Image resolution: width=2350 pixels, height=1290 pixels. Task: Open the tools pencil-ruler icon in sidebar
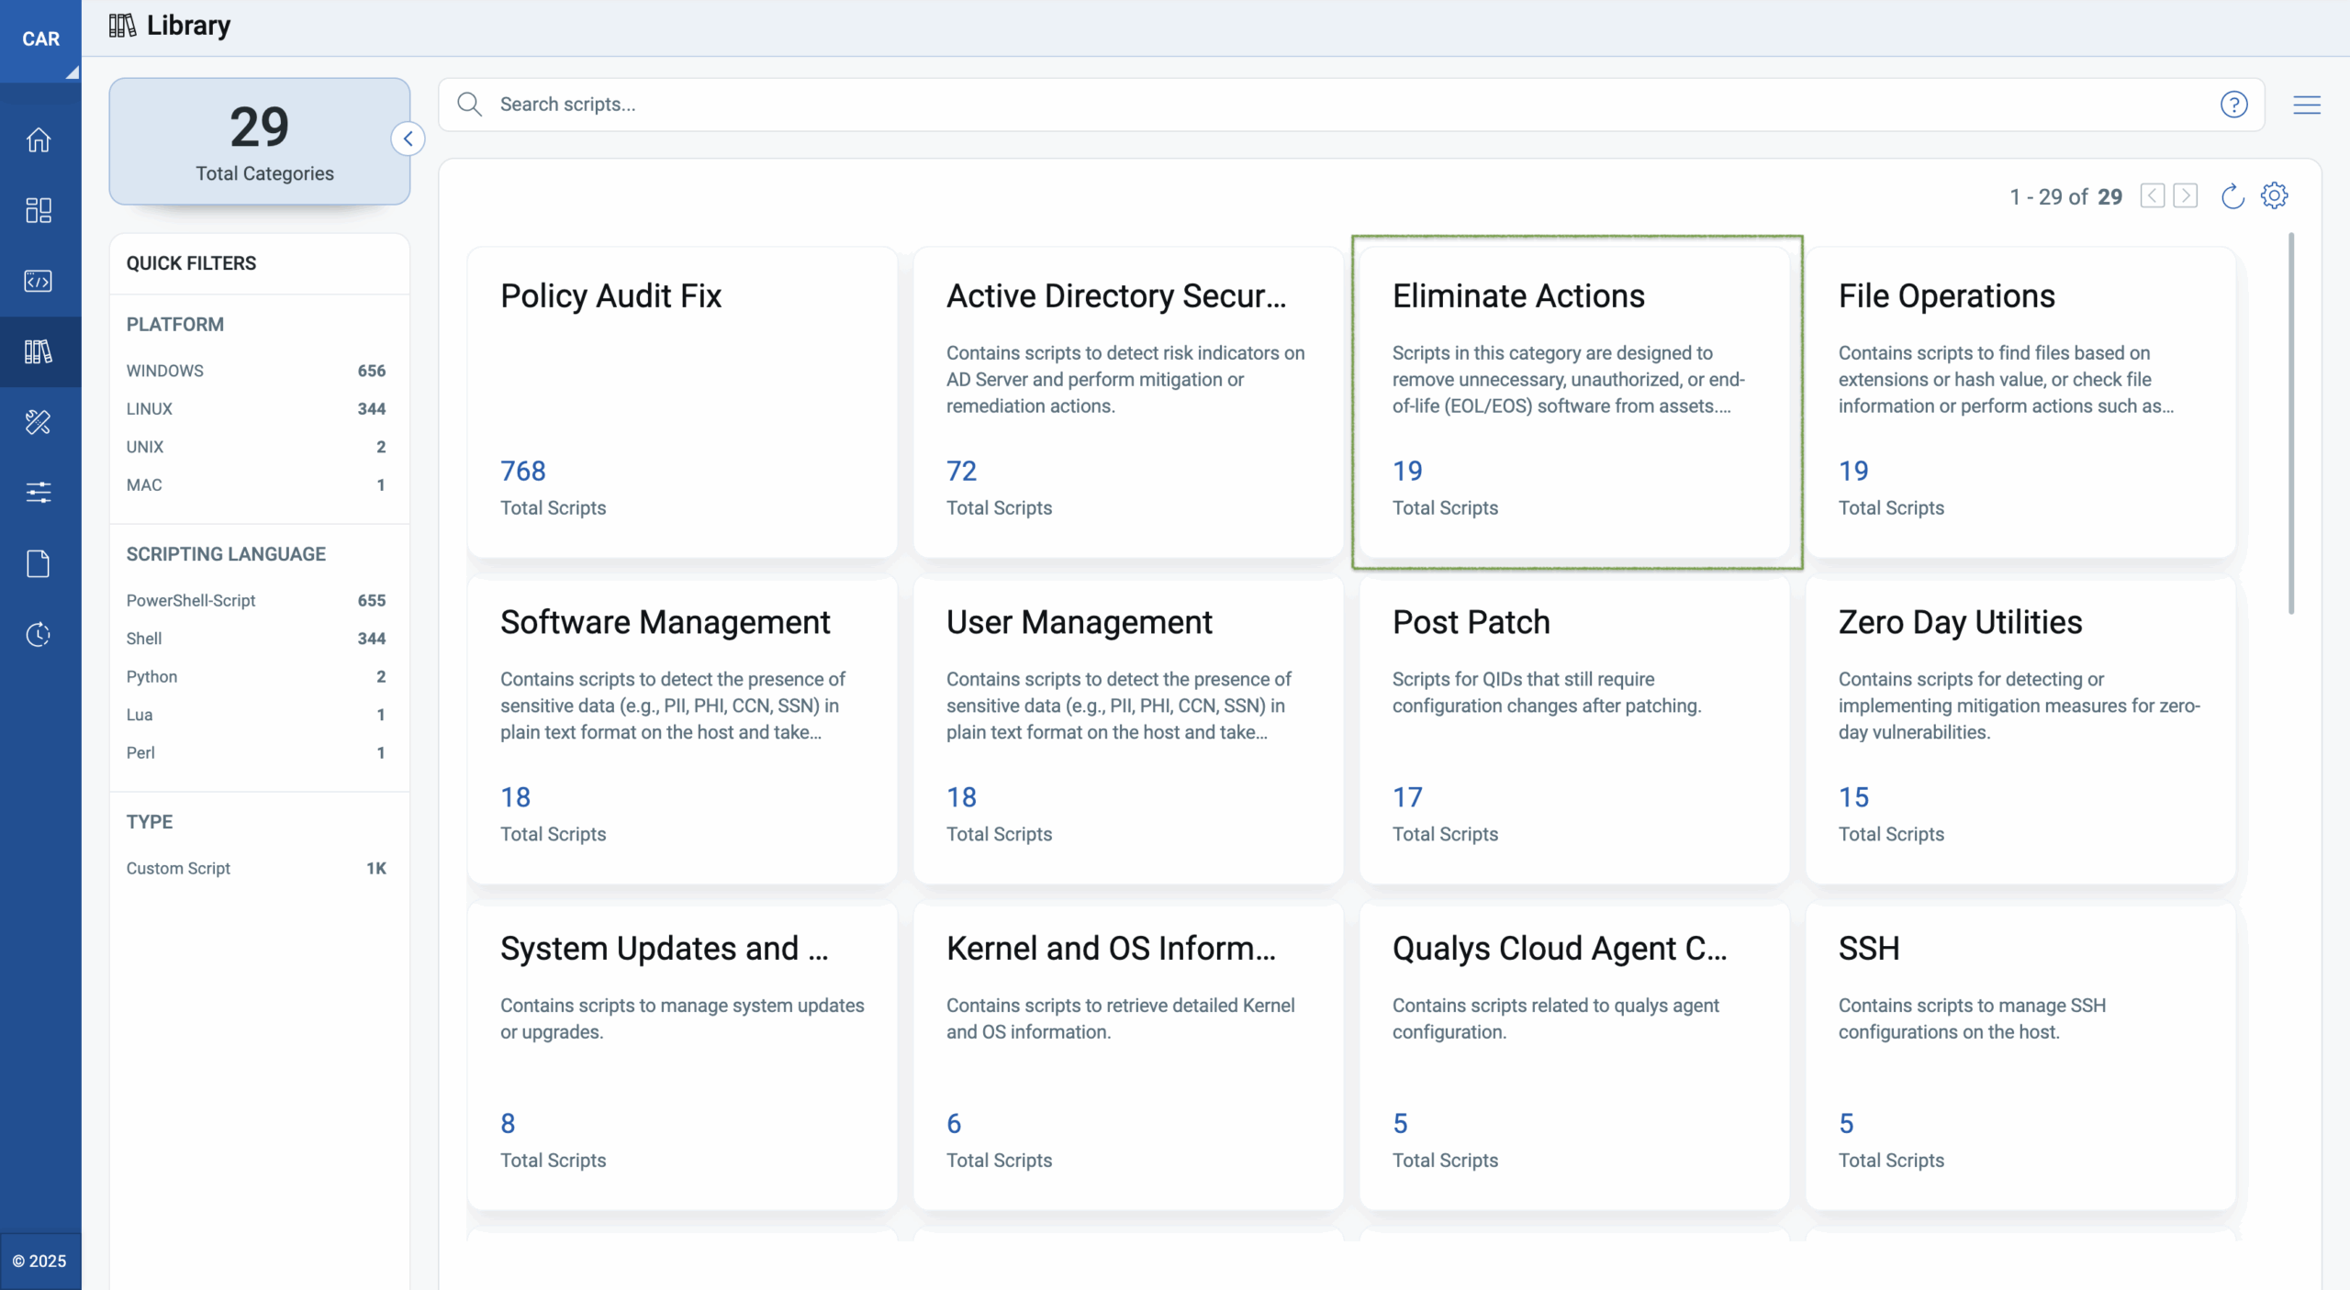pyautogui.click(x=39, y=422)
